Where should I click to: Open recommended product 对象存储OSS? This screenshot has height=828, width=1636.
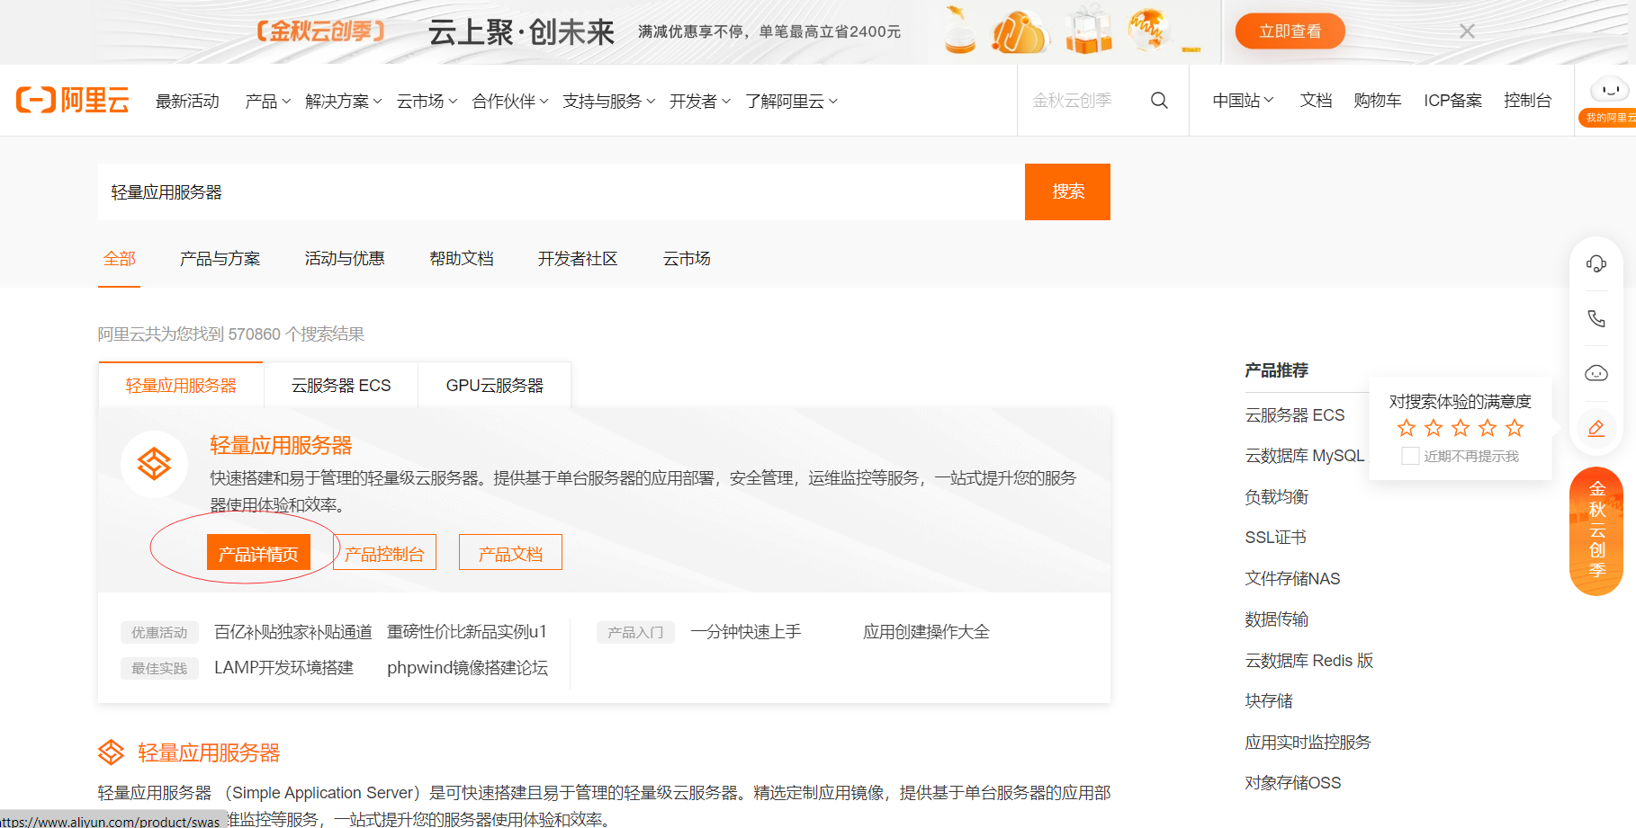(1292, 783)
